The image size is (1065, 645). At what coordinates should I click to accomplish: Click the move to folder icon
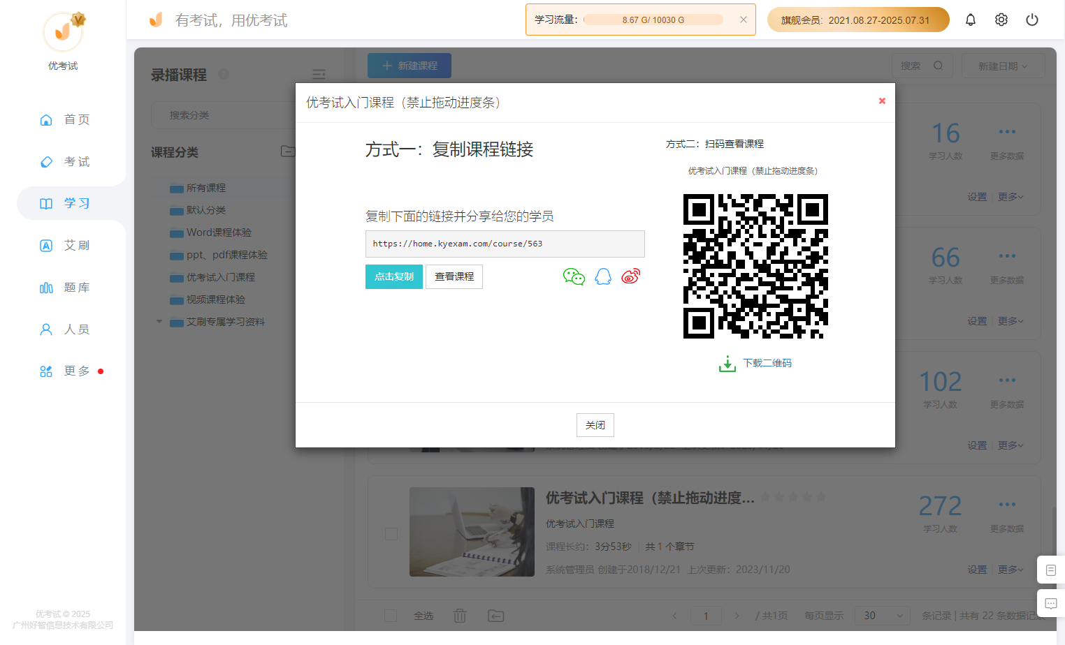tap(495, 616)
